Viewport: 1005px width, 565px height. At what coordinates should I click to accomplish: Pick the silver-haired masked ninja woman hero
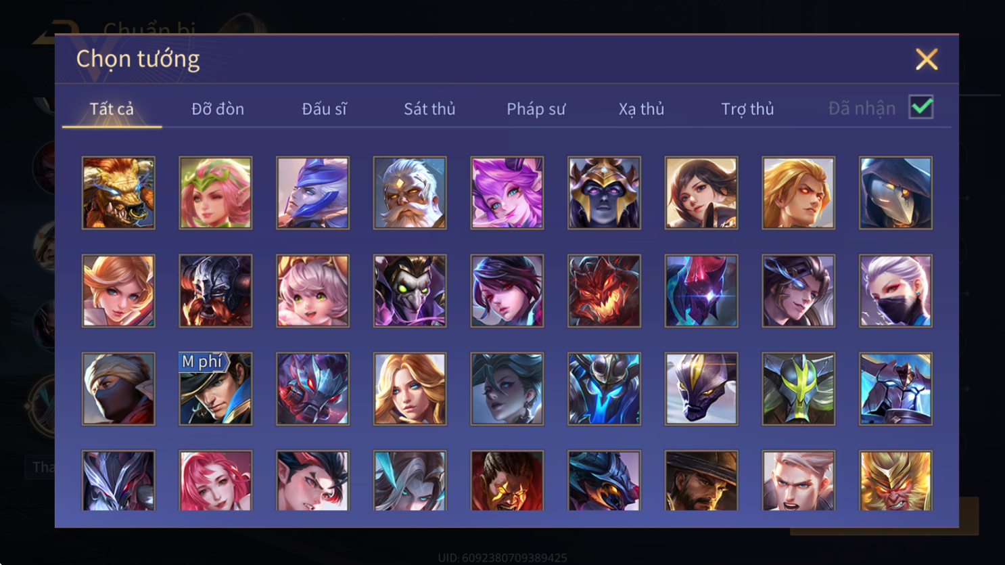[x=895, y=291]
